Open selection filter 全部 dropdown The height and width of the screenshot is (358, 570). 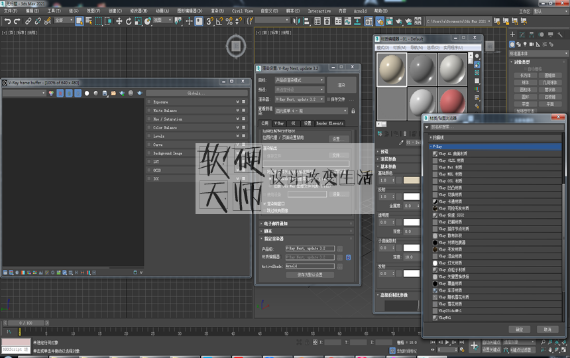click(x=64, y=20)
